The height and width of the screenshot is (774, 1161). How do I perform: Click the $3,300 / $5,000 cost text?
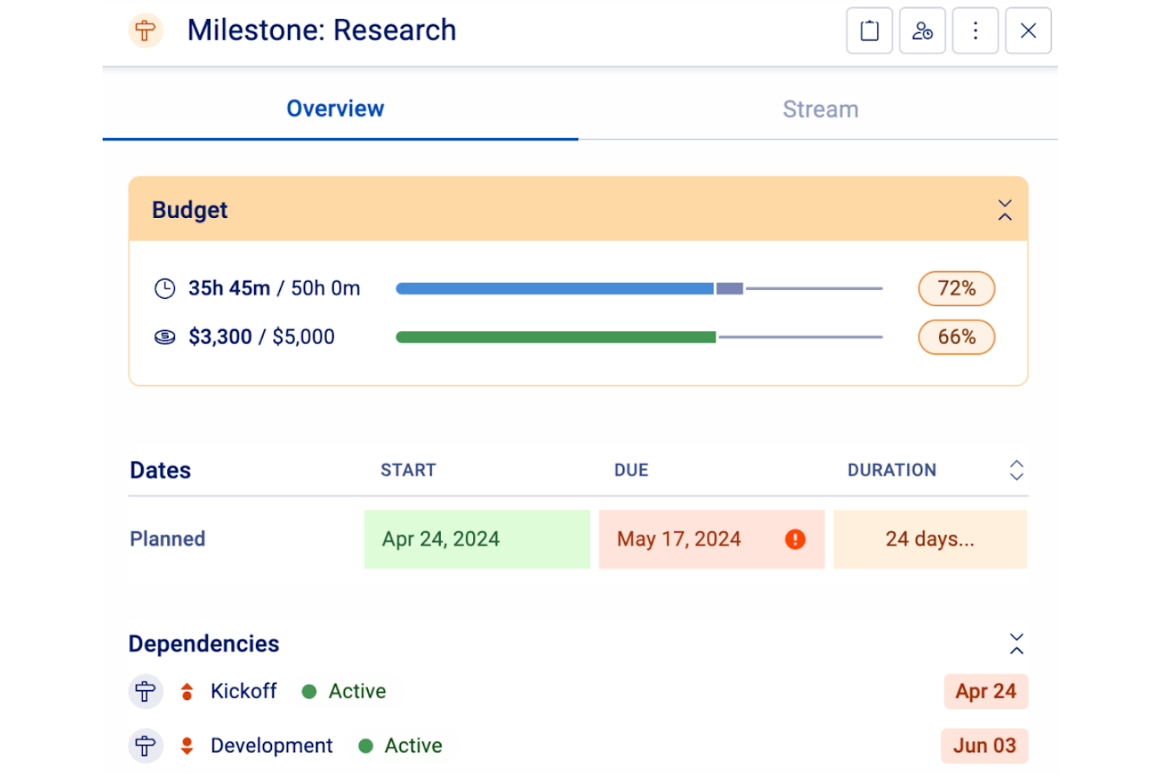tap(261, 337)
